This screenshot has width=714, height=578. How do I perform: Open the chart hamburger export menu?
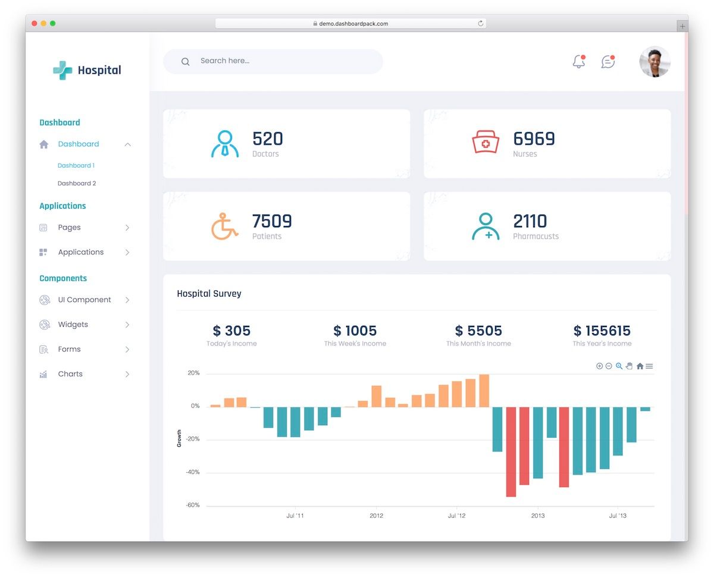click(x=649, y=366)
